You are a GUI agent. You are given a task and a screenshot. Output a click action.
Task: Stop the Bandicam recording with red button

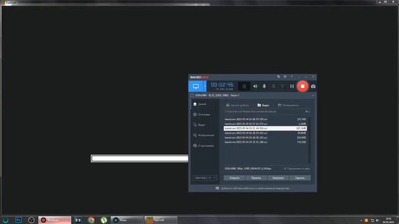click(x=302, y=86)
